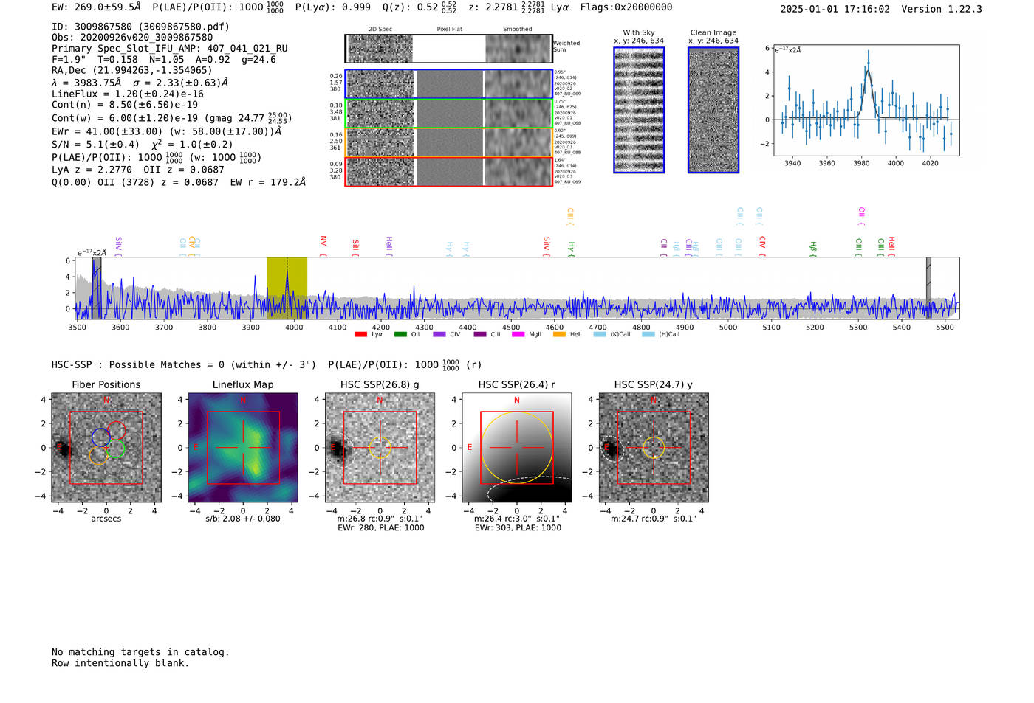Open the HSC SSP(26.8) g cutout

pyautogui.click(x=380, y=448)
